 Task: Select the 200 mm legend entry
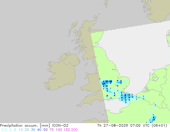[74, 130]
